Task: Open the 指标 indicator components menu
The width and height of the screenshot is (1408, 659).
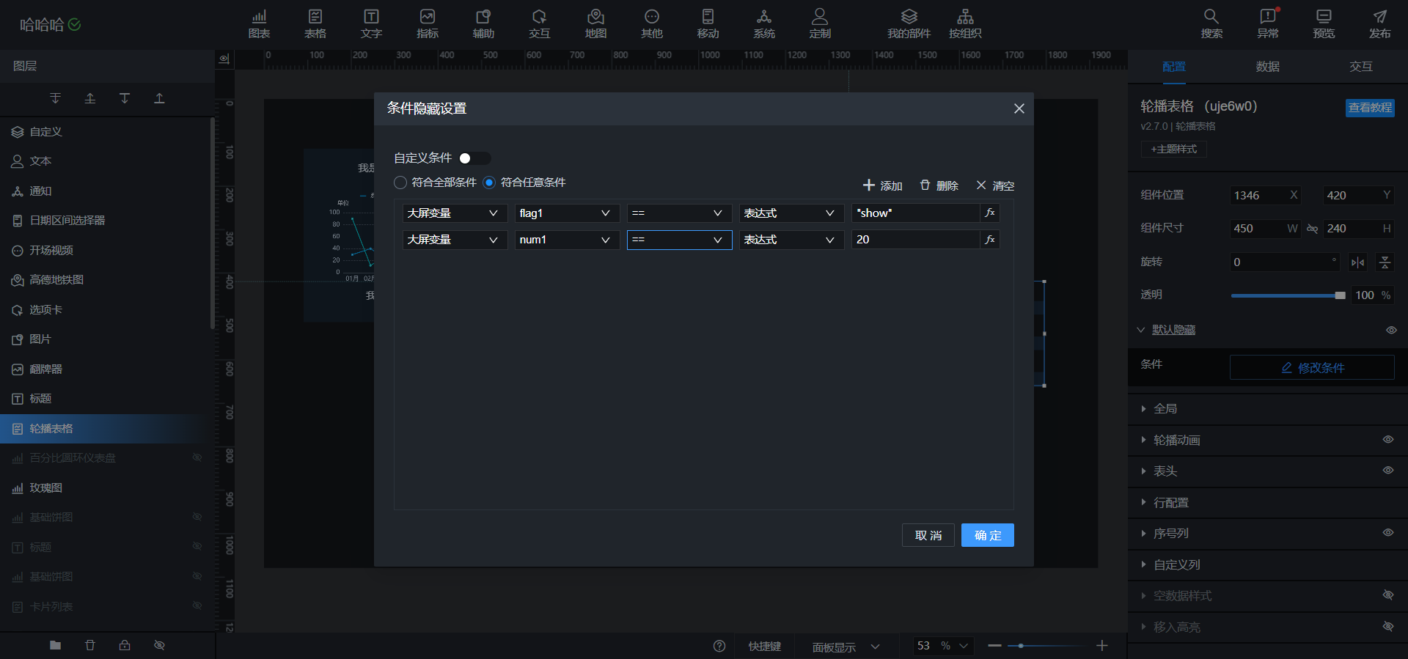Action: pyautogui.click(x=428, y=24)
